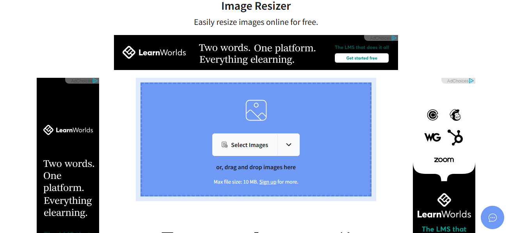Screen dimensions: 512x233
Task: Click the Image Resizer heading
Action: pyautogui.click(x=256, y=6)
